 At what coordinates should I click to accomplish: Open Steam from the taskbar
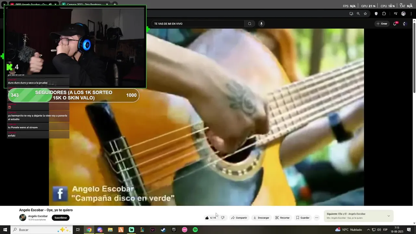coord(163,230)
